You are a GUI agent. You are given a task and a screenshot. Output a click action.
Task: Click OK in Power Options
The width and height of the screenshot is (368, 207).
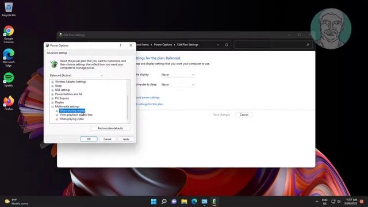coord(89,139)
